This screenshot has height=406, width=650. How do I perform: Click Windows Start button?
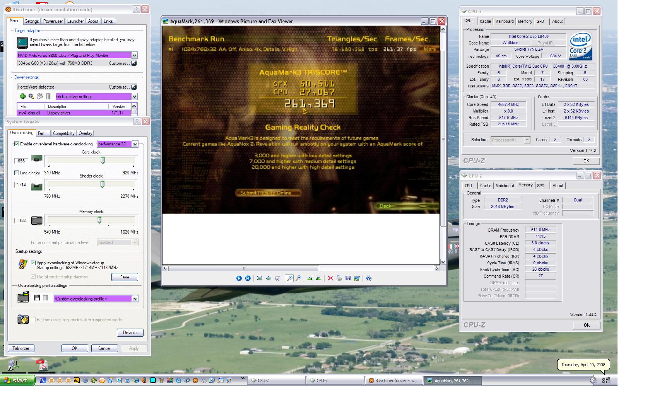[18, 380]
